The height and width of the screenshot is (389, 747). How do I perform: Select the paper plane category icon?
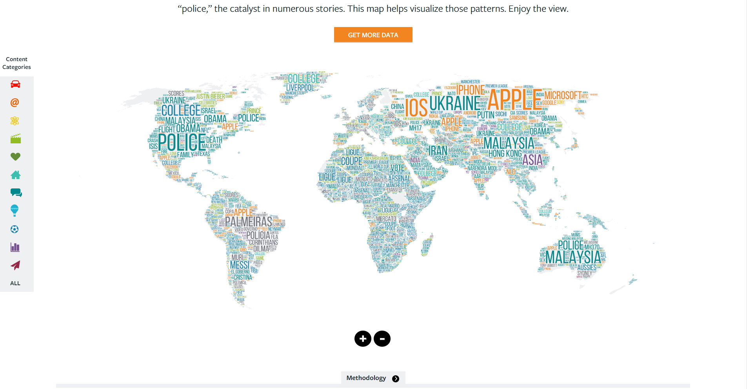point(15,265)
